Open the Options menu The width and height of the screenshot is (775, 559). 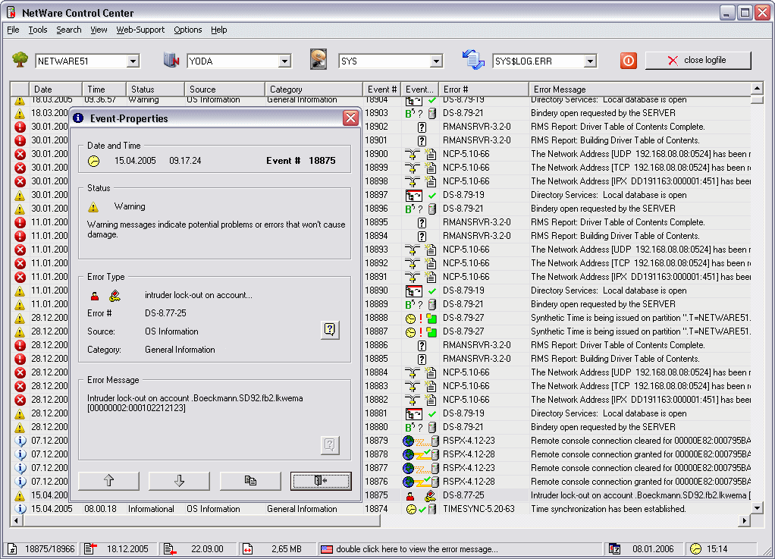(187, 30)
